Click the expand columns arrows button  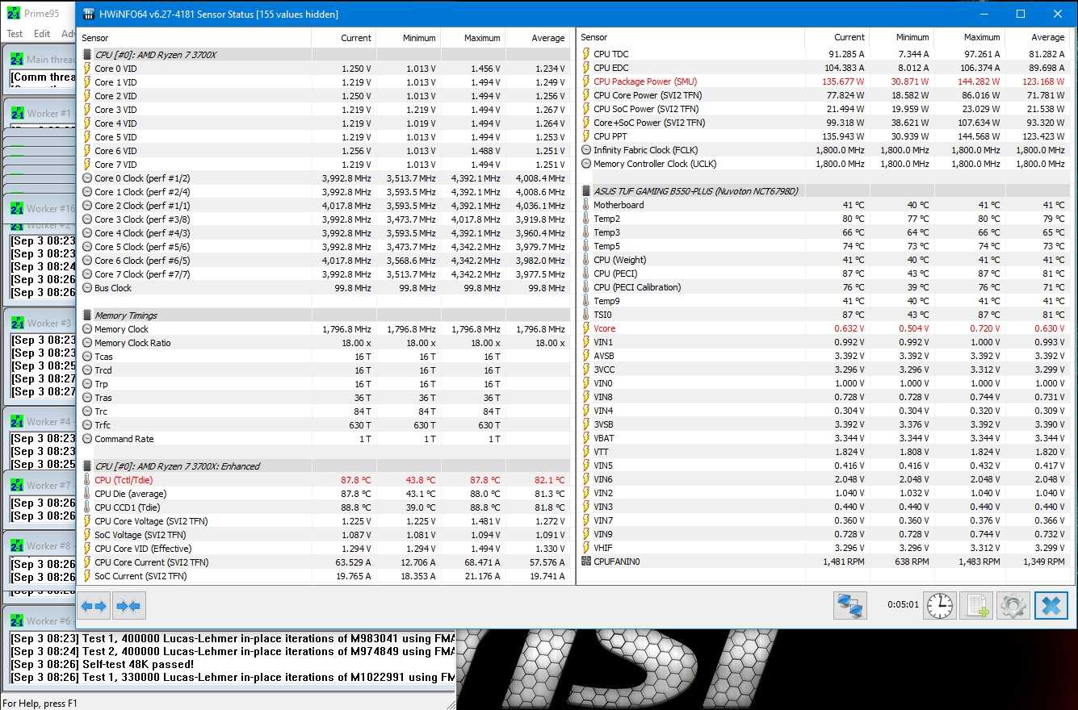94,606
